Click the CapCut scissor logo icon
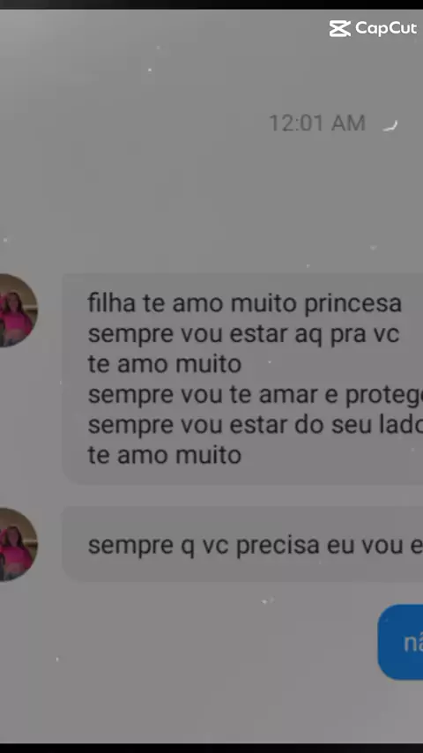423x753 pixels. 339,28
